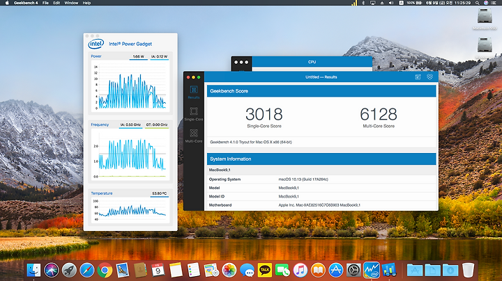
Task: Open iTunes from the Dock
Action: point(301,270)
